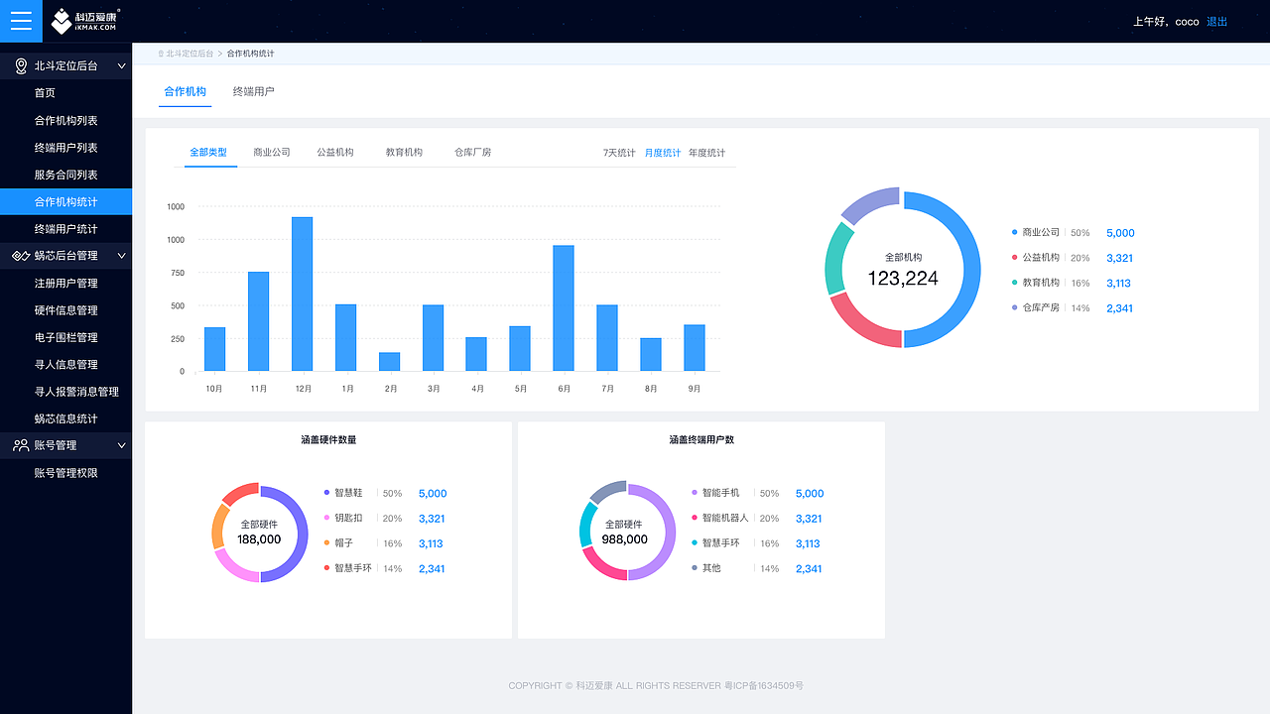The image size is (1270, 714).
Task: Select the 公益机构 filter tab
Action: pyautogui.click(x=335, y=153)
